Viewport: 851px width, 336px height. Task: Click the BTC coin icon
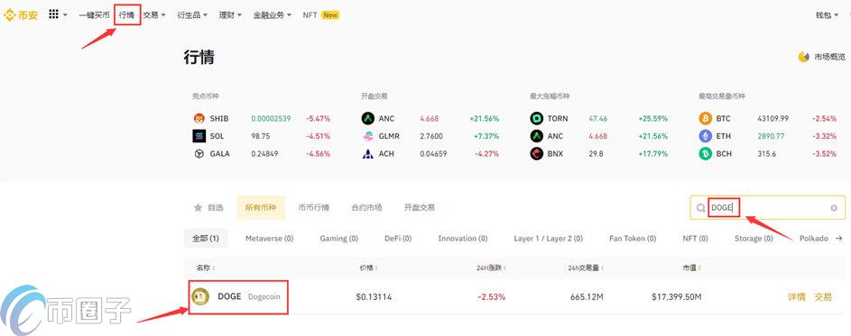pos(706,119)
